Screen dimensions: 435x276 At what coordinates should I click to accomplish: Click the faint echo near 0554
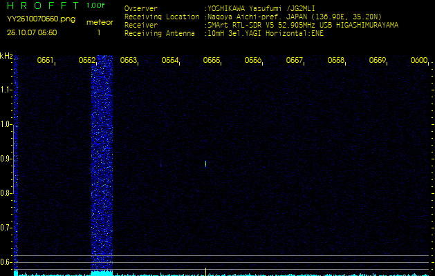coord(161,165)
